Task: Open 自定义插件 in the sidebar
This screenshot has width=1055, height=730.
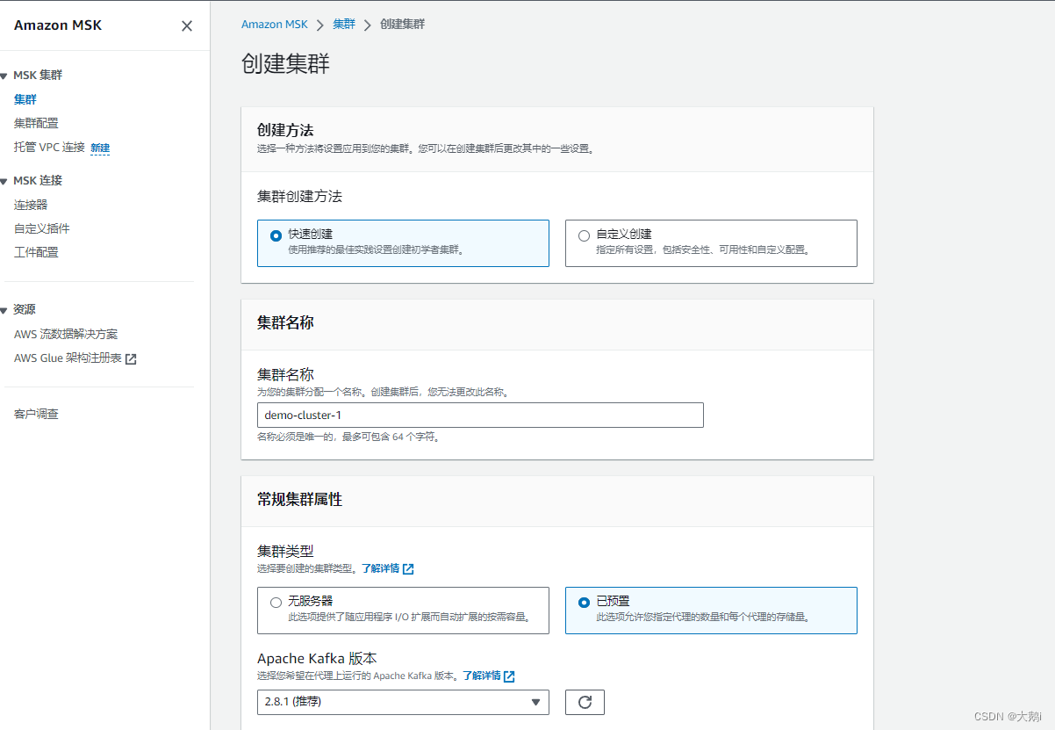Action: (x=42, y=228)
